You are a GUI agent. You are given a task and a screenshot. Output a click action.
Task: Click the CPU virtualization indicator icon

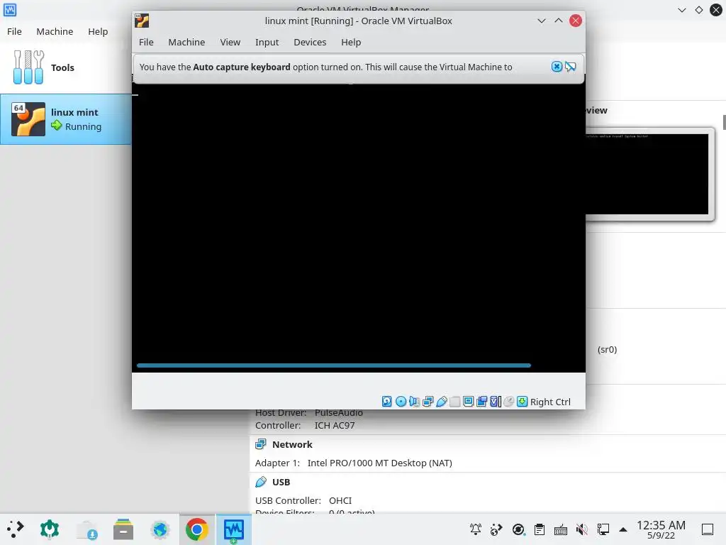coord(496,402)
